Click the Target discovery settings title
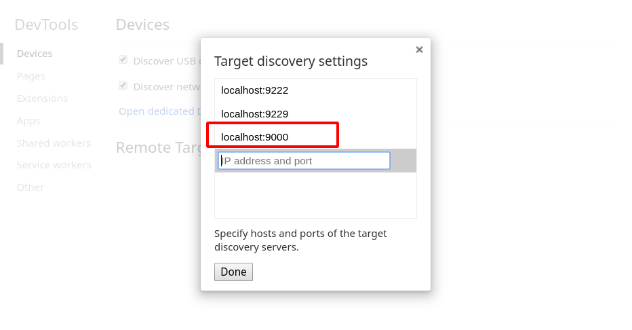The image size is (632, 330). pos(290,61)
